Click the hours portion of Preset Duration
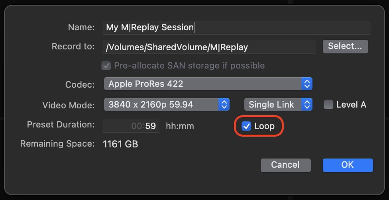Viewport: 389px width, 200px height. pyautogui.click(x=136, y=126)
